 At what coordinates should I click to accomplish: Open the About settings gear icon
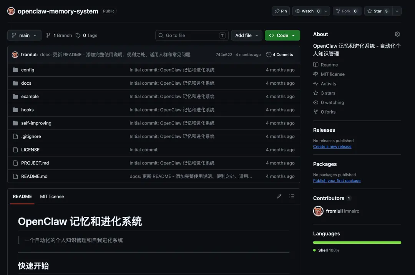pos(397,34)
